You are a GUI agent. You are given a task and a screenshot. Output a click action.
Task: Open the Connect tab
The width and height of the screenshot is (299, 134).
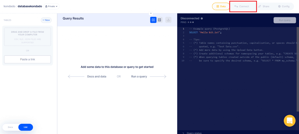coord(242,6)
